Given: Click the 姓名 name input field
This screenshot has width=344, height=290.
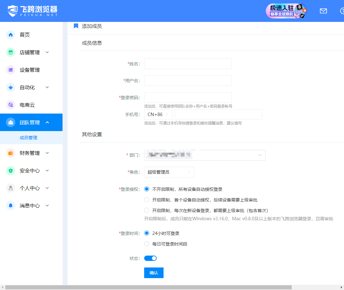Looking at the screenshot, I should (188, 64).
